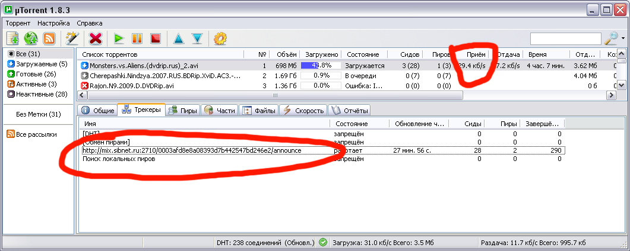Add torrent from URL globe icon
The height and width of the screenshot is (251, 630).
tap(31, 38)
